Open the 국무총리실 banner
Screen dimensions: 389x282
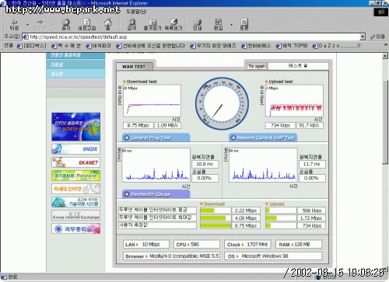[75, 228]
